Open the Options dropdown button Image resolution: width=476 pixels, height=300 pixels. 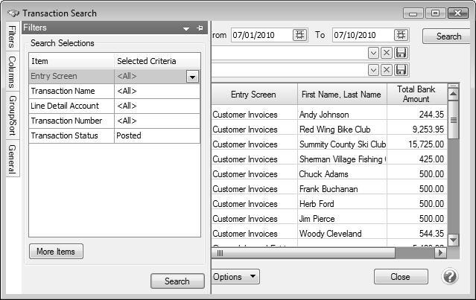[235, 277]
